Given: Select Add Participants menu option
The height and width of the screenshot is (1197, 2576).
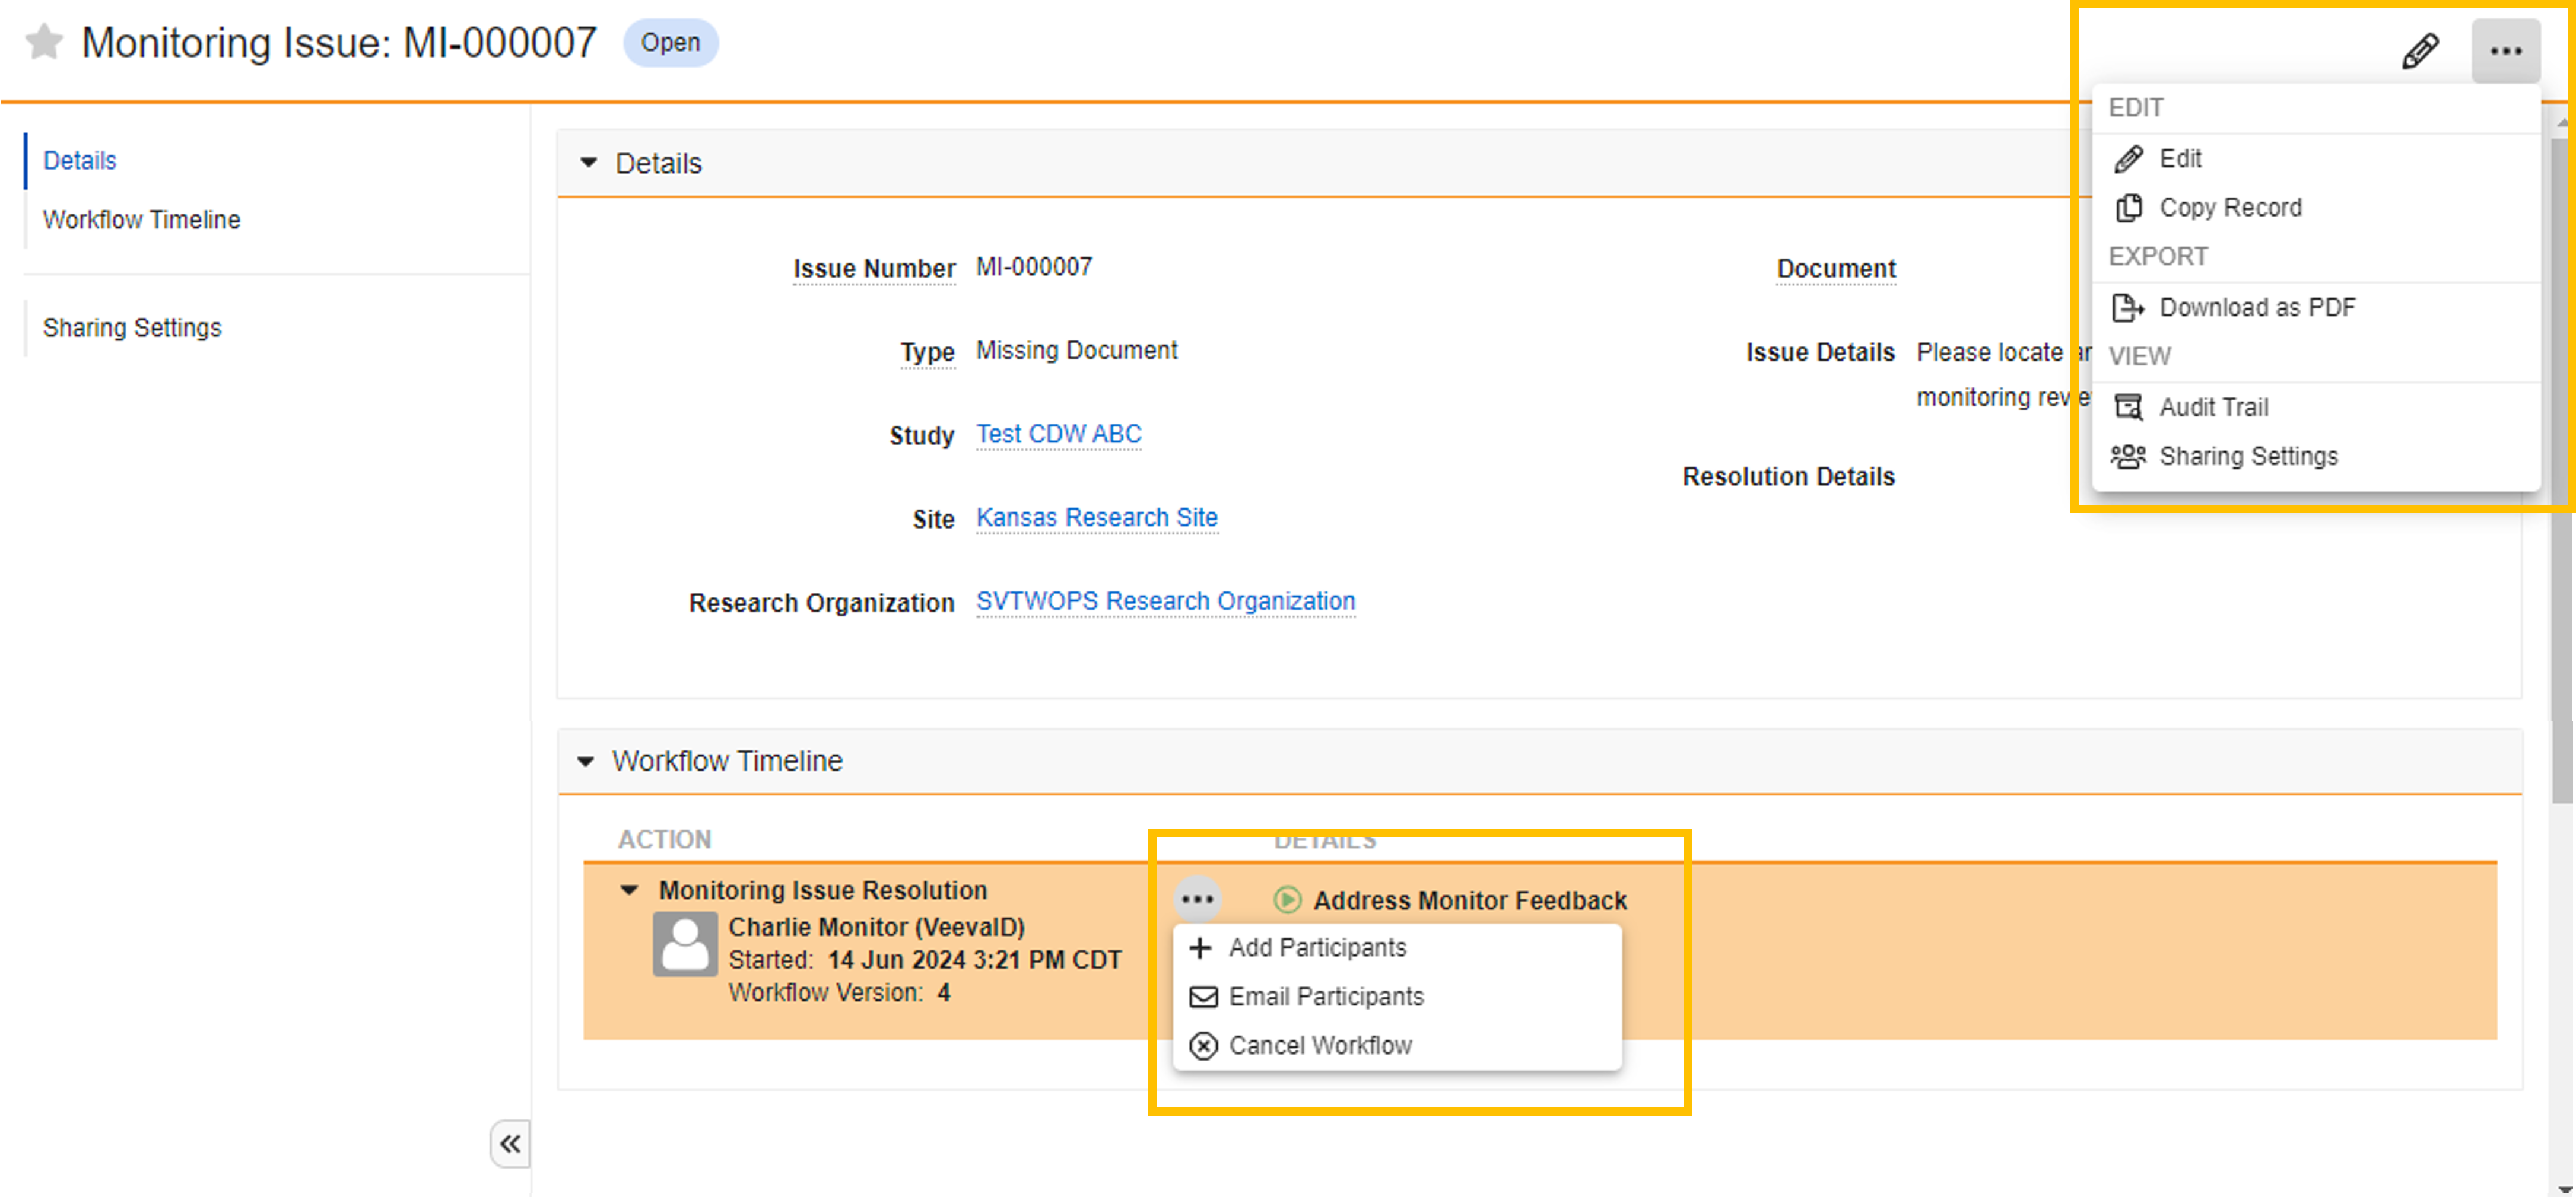Looking at the screenshot, I should 1316,948.
